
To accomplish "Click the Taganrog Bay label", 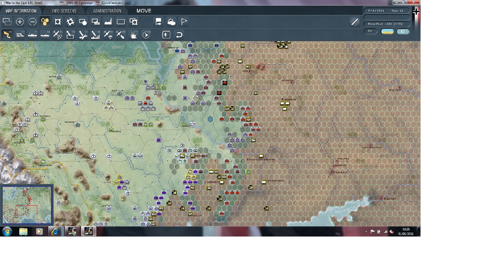I will [347, 207].
